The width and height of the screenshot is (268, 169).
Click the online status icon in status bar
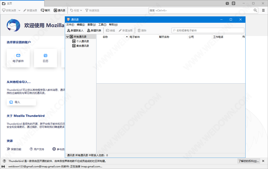(x=3, y=166)
